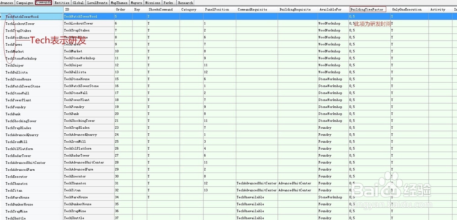The height and width of the screenshot is (220, 457).
Task: Click the Order column header
Action: [x=123, y=9]
